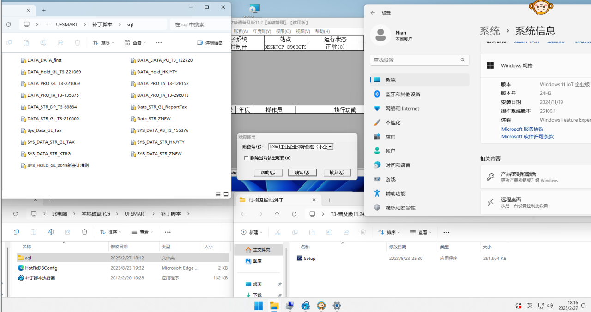Open 主文件夹 in T3 window sidebar

259,250
